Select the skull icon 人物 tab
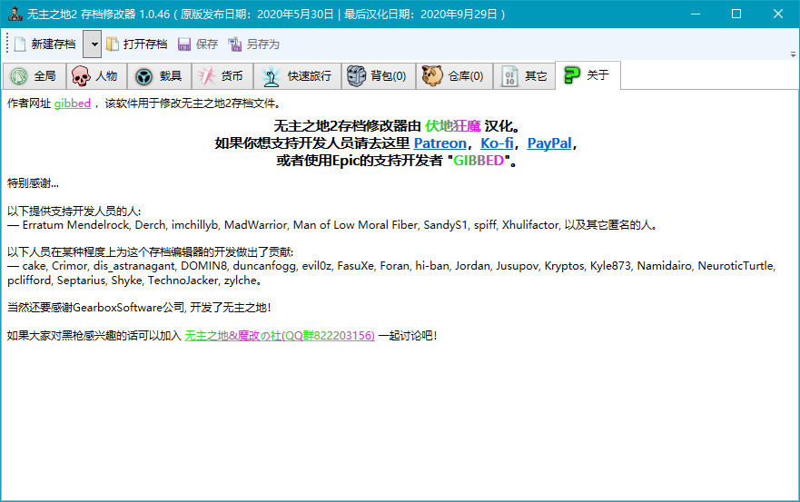 point(96,76)
